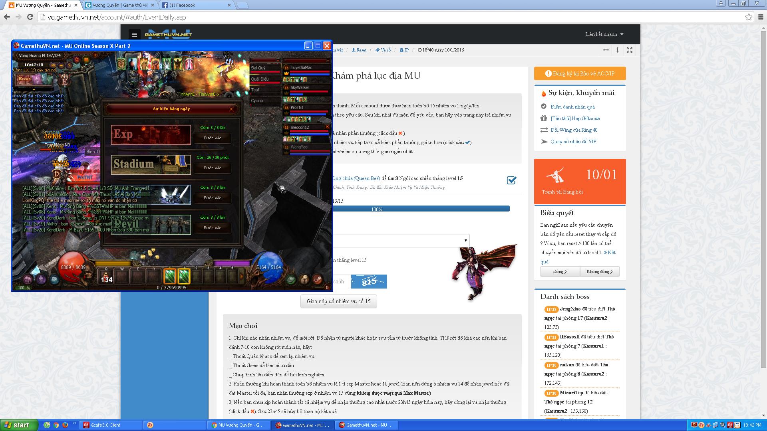Viewport: 767px width, 431px height.
Task: Click the Stadium event banner image
Action: [151, 164]
